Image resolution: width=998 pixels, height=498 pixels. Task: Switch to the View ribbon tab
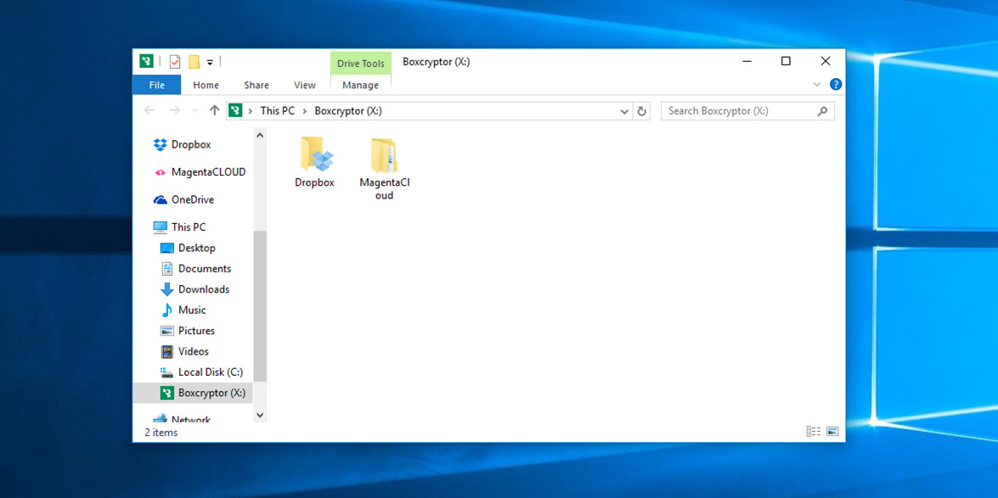(x=305, y=85)
